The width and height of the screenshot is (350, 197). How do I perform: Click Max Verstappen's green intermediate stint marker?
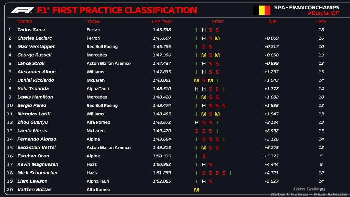197,47
